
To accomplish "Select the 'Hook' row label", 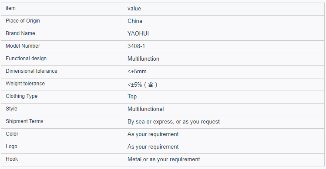I will tap(12, 159).
